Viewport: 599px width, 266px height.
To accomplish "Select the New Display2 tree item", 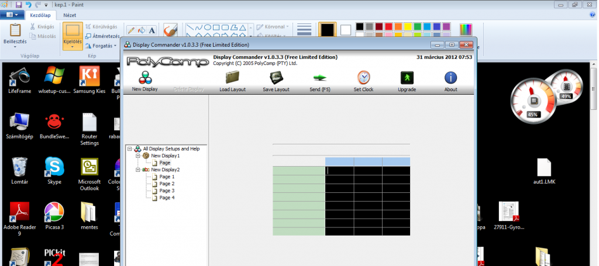I will point(165,170).
